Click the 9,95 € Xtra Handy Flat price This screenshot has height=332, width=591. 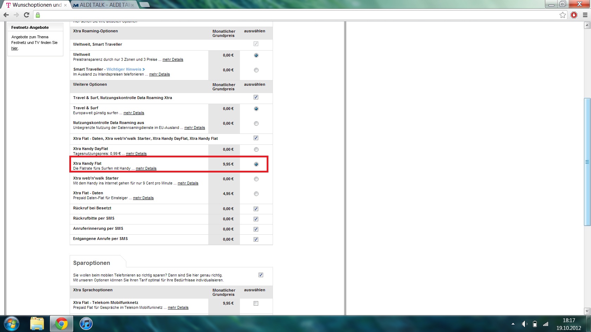(x=228, y=164)
